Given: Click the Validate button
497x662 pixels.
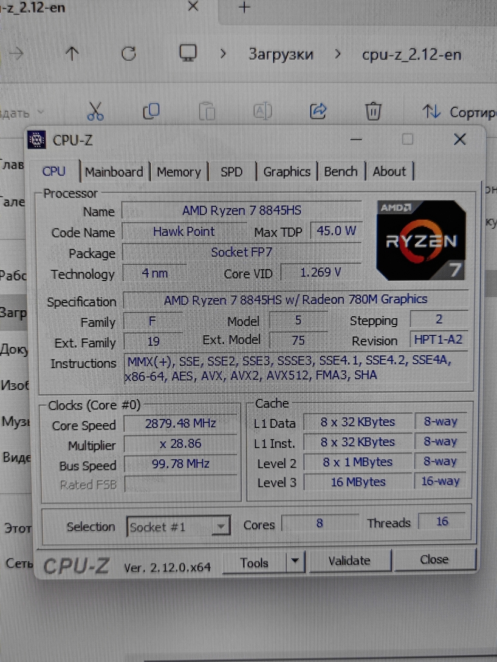Looking at the screenshot, I should coord(349,561).
